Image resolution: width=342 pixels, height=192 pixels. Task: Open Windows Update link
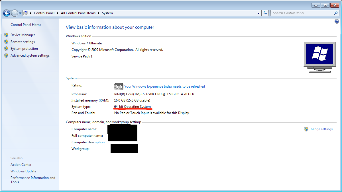(23, 171)
